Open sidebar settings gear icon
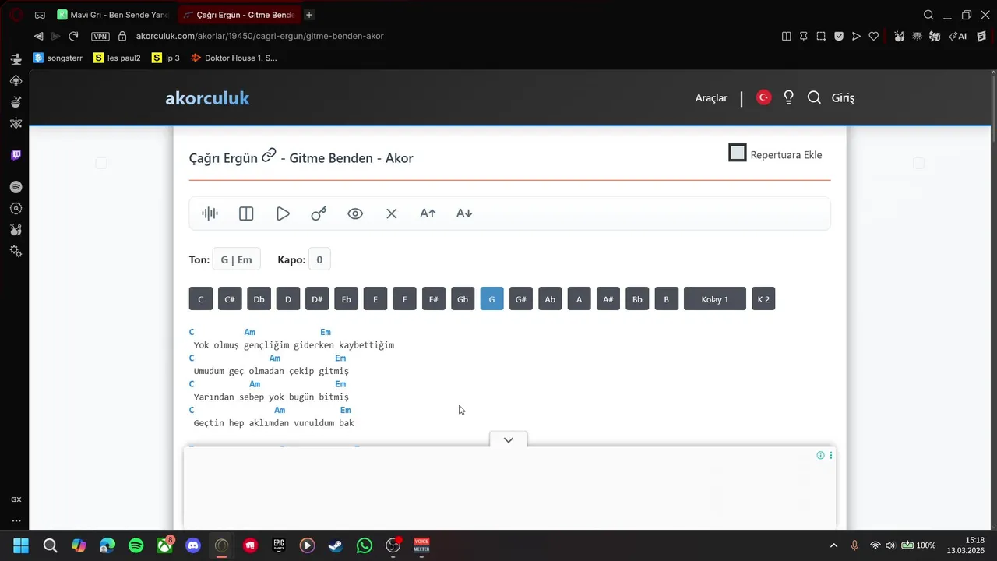Screen dimensions: 997x561 [16, 252]
